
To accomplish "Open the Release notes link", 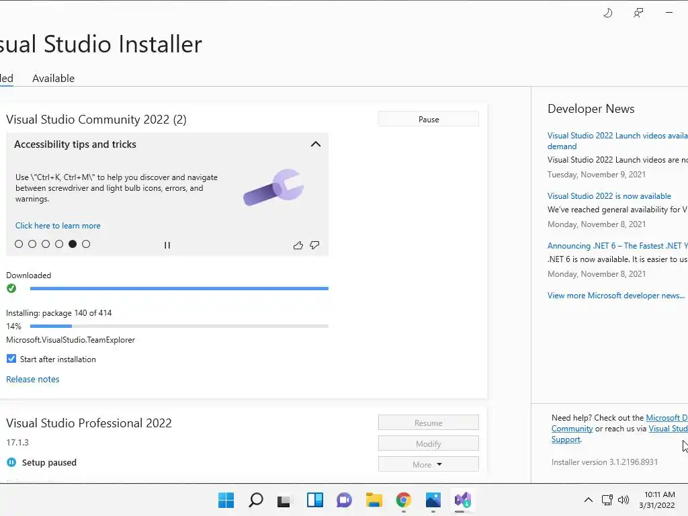I will coord(32,379).
